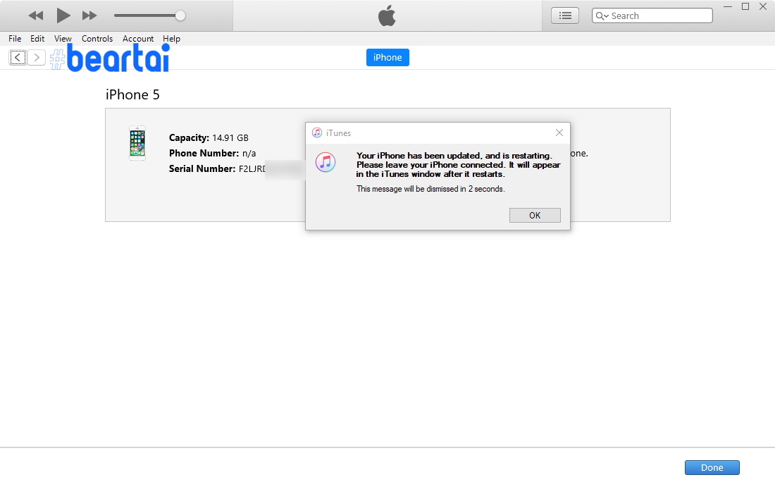775x487 pixels.
Task: Click the Capacity 14.91 GB value
Action: coord(230,138)
